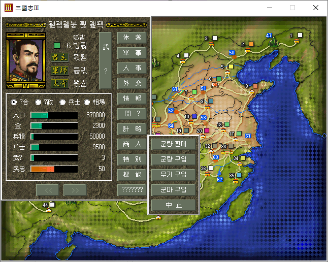The image size is (328, 262).
Task: Click city 3 white square marker
Action: (x=215, y=38)
